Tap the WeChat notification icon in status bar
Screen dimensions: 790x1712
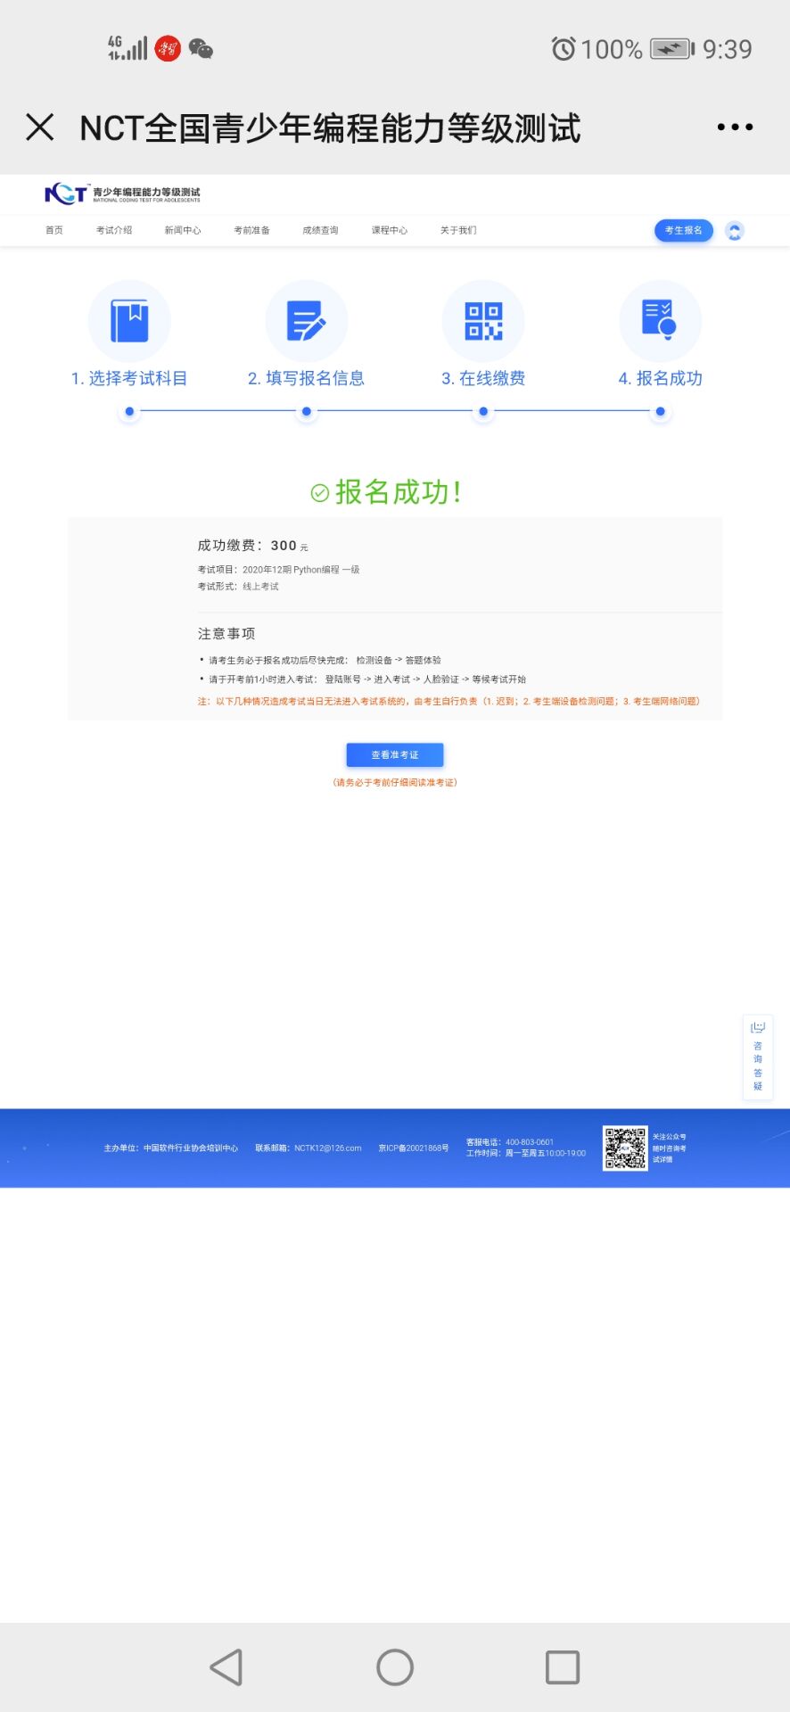click(x=201, y=49)
